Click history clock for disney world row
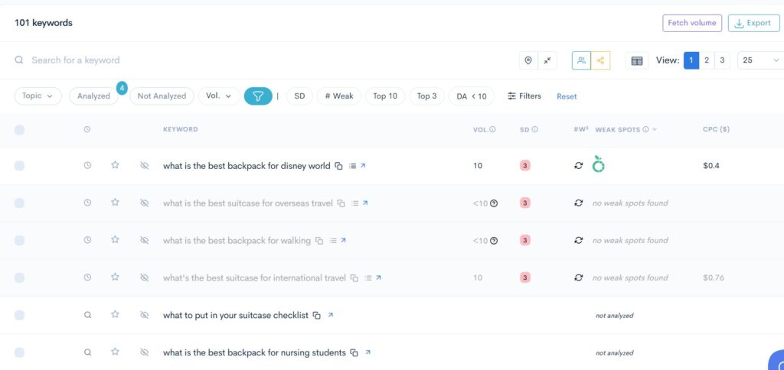This screenshot has height=370, width=784. (87, 165)
